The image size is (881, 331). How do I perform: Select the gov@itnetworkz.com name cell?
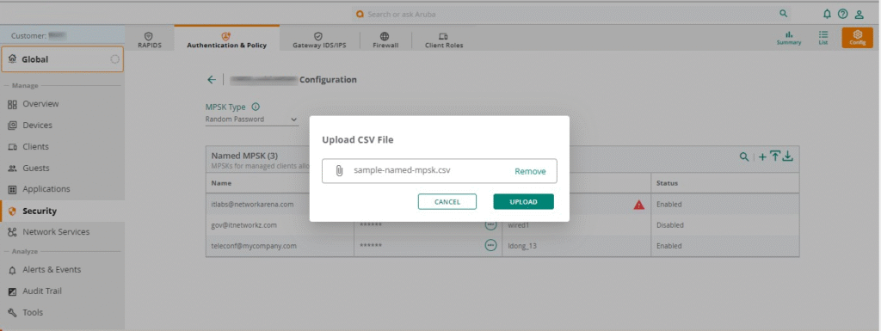click(x=280, y=225)
